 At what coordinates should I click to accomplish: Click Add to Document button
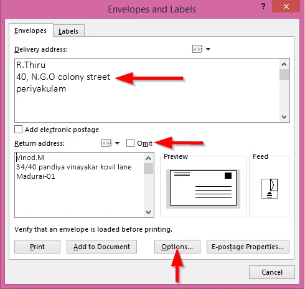coord(101,247)
